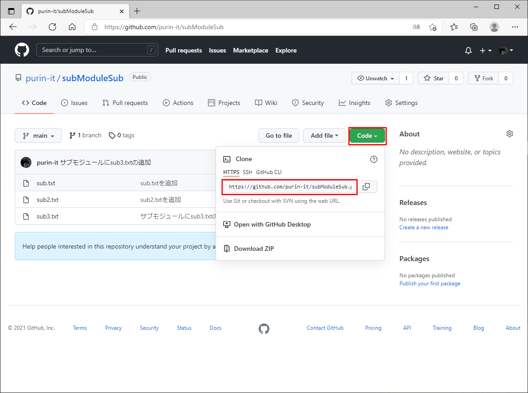Refresh the page in browser toolbar
The image size is (528, 393).
[x=52, y=27]
